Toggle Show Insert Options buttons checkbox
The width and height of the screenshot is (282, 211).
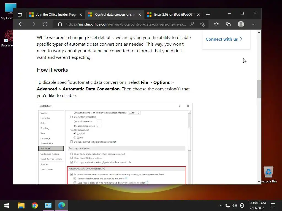click(71, 158)
